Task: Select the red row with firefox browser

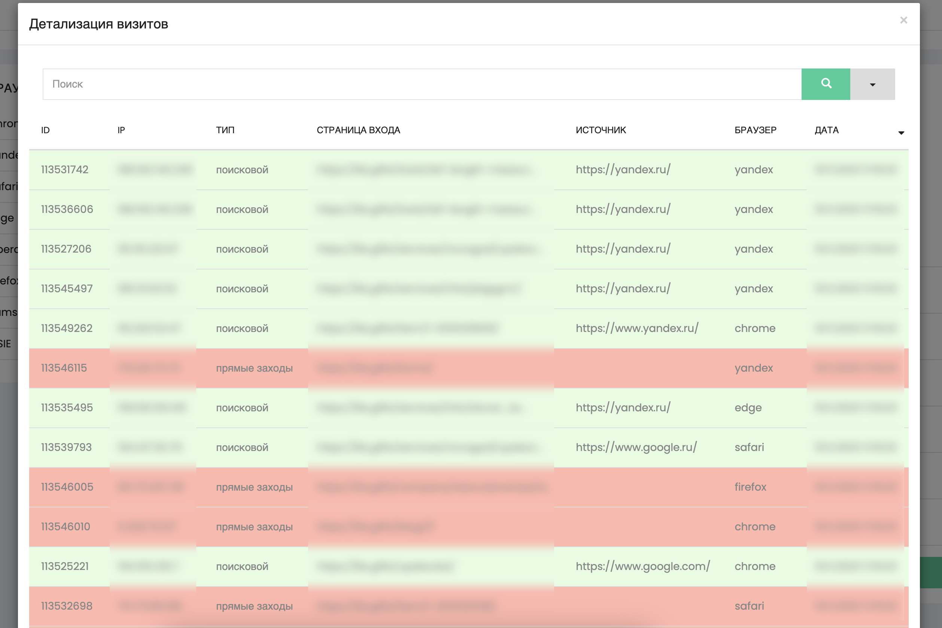Action: pyautogui.click(x=750, y=487)
